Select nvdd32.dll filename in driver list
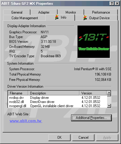Image resolution: width=121 pixels, height=144 pixels. pyautogui.click(x=17, y=102)
